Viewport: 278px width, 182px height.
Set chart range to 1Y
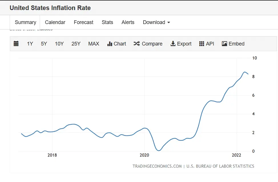(30, 44)
